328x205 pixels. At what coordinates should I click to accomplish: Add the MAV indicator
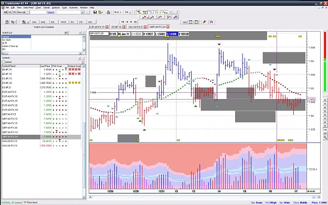tap(34, 22)
